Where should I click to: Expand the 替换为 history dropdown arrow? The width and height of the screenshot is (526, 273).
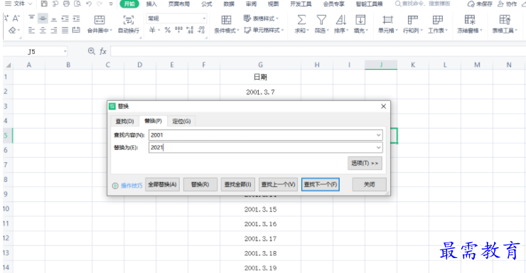(x=378, y=148)
